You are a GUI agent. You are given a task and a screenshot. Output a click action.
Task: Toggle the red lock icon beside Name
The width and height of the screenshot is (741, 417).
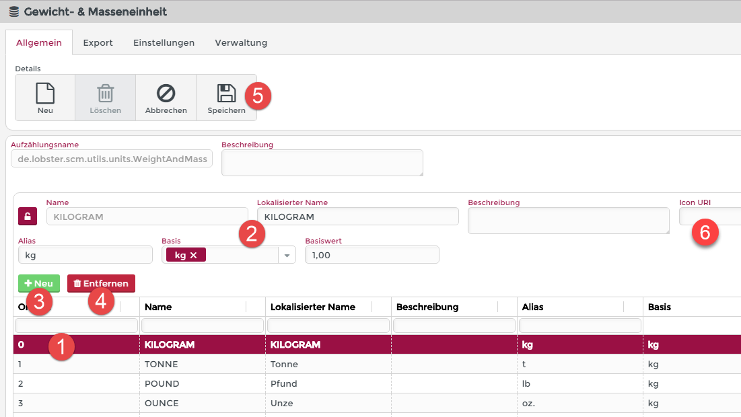click(x=28, y=217)
